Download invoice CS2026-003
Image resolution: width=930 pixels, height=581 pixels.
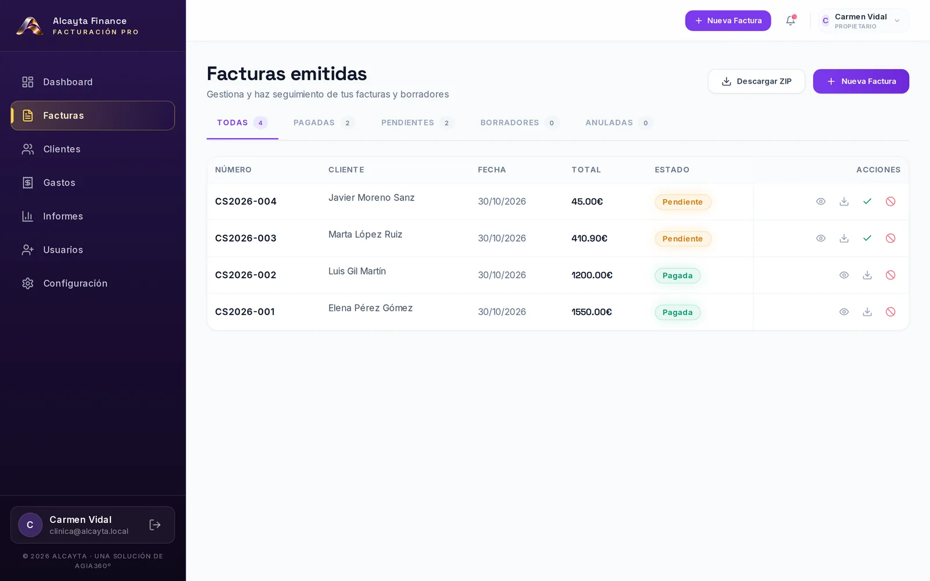[844, 238]
